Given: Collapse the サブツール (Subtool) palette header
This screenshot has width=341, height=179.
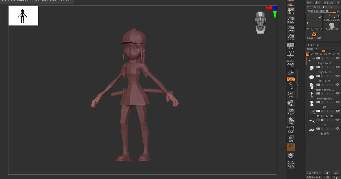Looking at the screenshot, I should (313, 45).
